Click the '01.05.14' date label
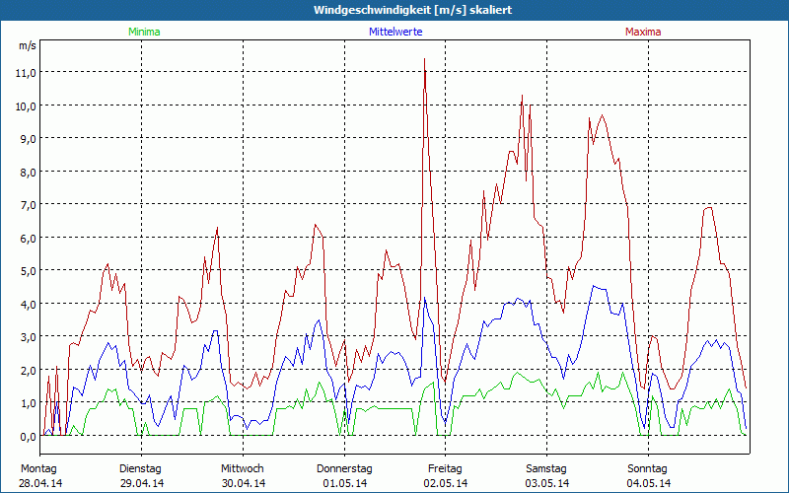This screenshot has width=789, height=493. click(345, 483)
